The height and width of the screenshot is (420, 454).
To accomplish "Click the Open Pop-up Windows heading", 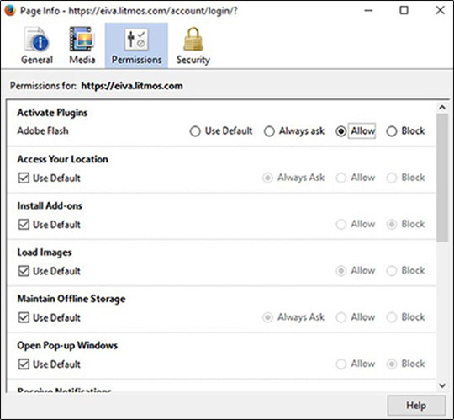I will tap(67, 345).
